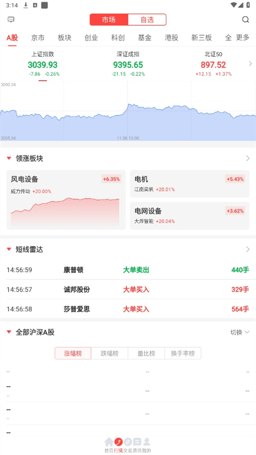
Task: Collapse the 全部沪深A股 section triangle
Action: (x=9, y=332)
